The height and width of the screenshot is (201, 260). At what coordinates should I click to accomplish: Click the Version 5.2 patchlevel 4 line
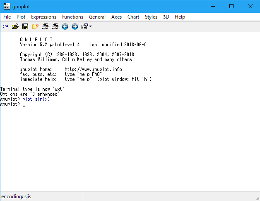coord(84,45)
